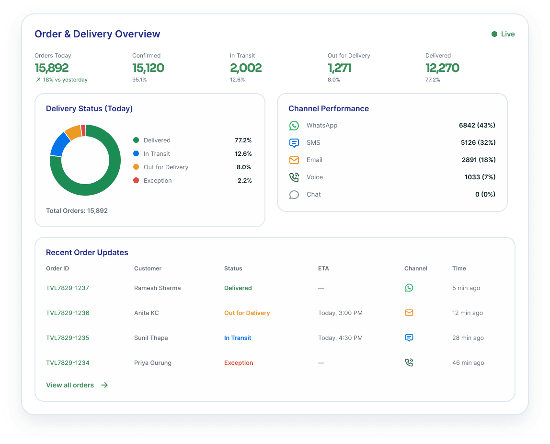
Task: Click the Confirmed value 15,120
Action: coord(148,68)
